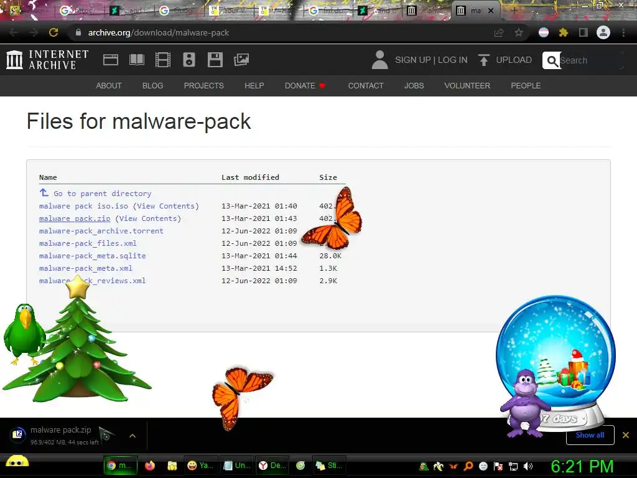Click the address bar URL
The width and height of the screenshot is (637, 478).
point(159,32)
